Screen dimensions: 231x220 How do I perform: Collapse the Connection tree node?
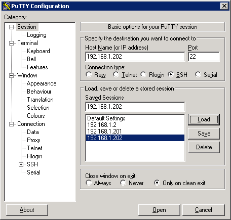pos(11,124)
